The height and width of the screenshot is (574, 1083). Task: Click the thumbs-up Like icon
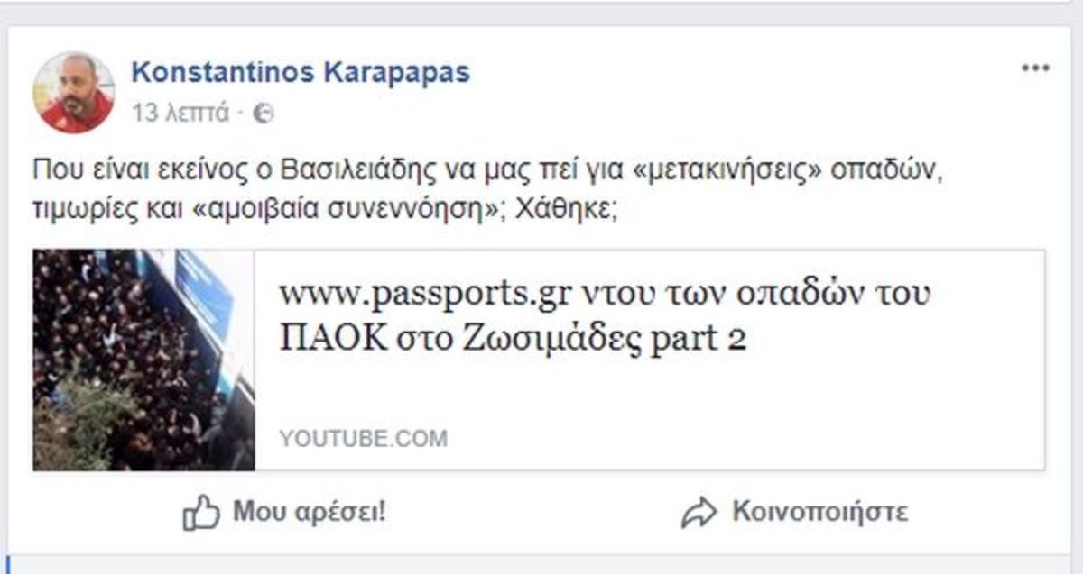click(x=201, y=514)
